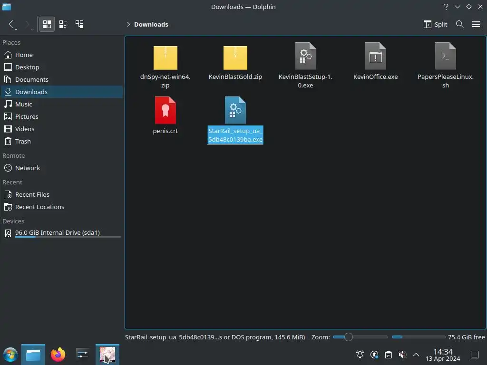Click the show desktop button
Viewport: 487px width, 365px height.
(x=475, y=355)
